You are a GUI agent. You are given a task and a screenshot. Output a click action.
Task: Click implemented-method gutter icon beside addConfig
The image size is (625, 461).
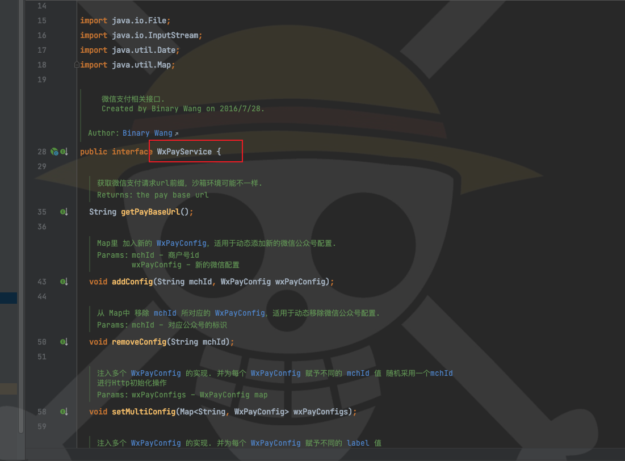point(64,282)
